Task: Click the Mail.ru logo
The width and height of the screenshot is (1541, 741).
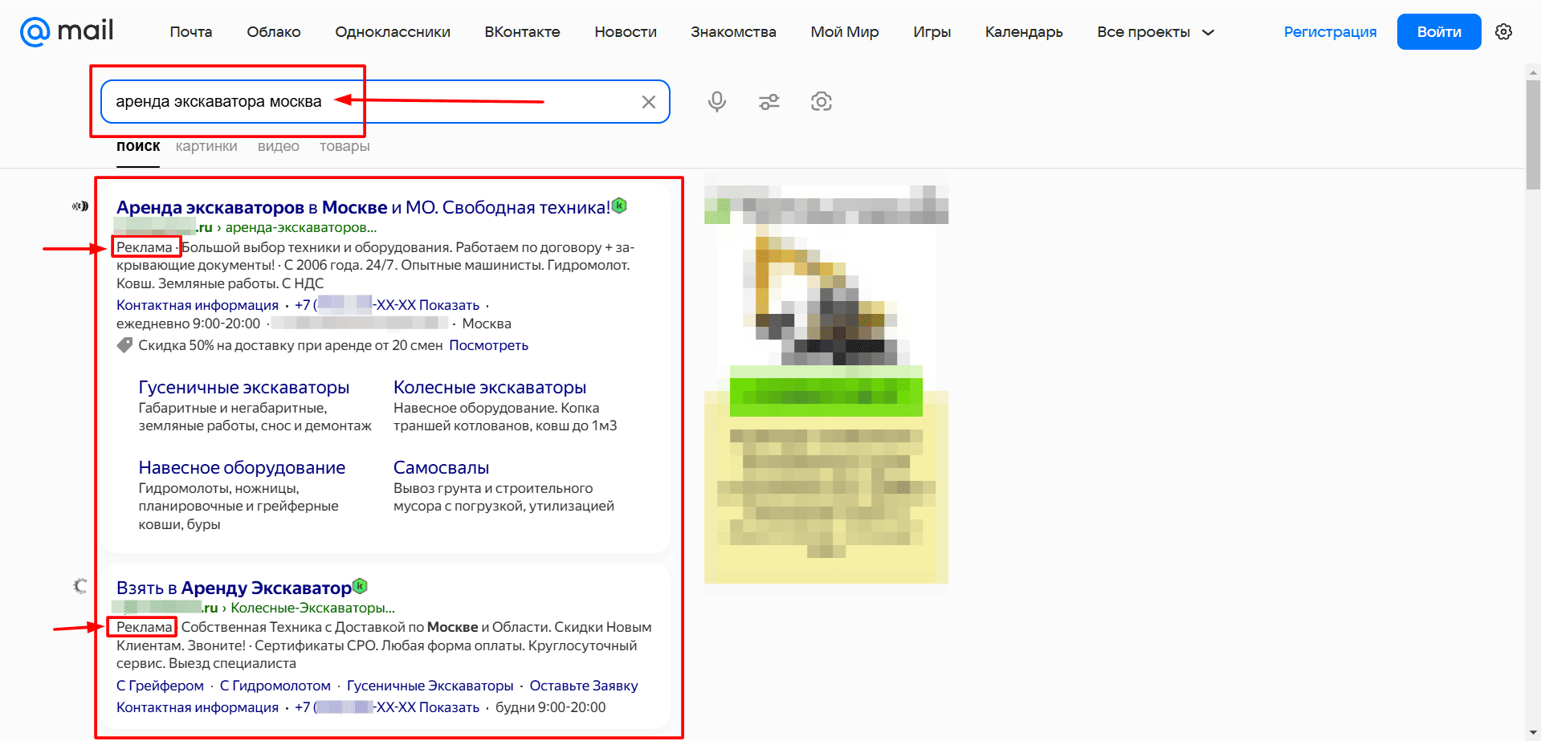Action: tap(67, 31)
